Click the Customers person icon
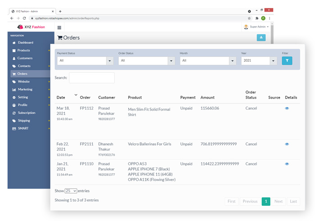The width and height of the screenshot is (315, 221). pyautogui.click(x=14, y=58)
